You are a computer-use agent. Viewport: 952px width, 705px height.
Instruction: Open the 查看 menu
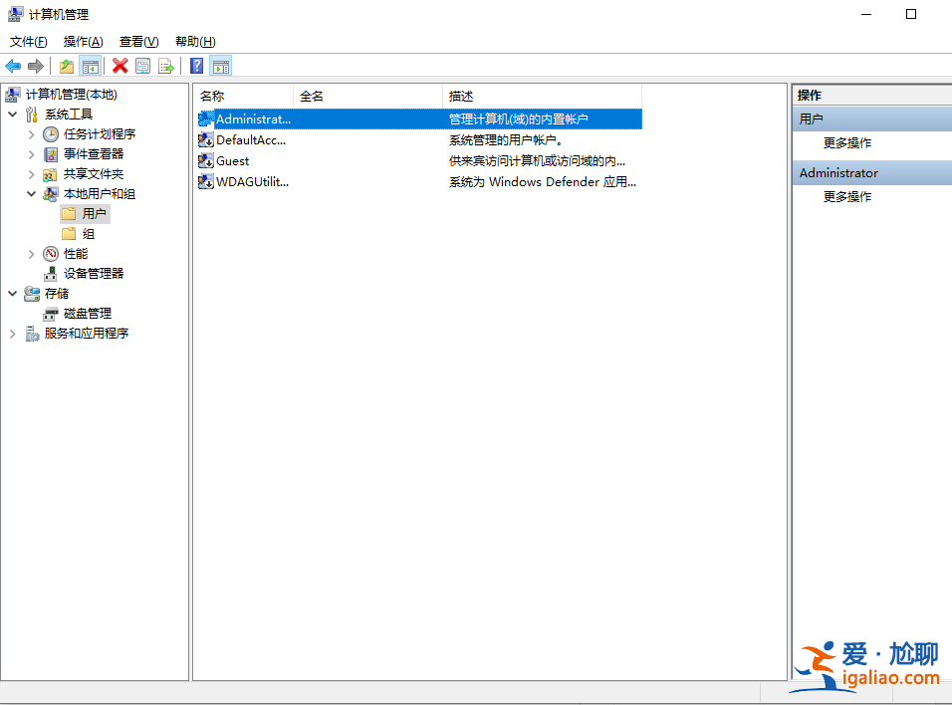[138, 41]
